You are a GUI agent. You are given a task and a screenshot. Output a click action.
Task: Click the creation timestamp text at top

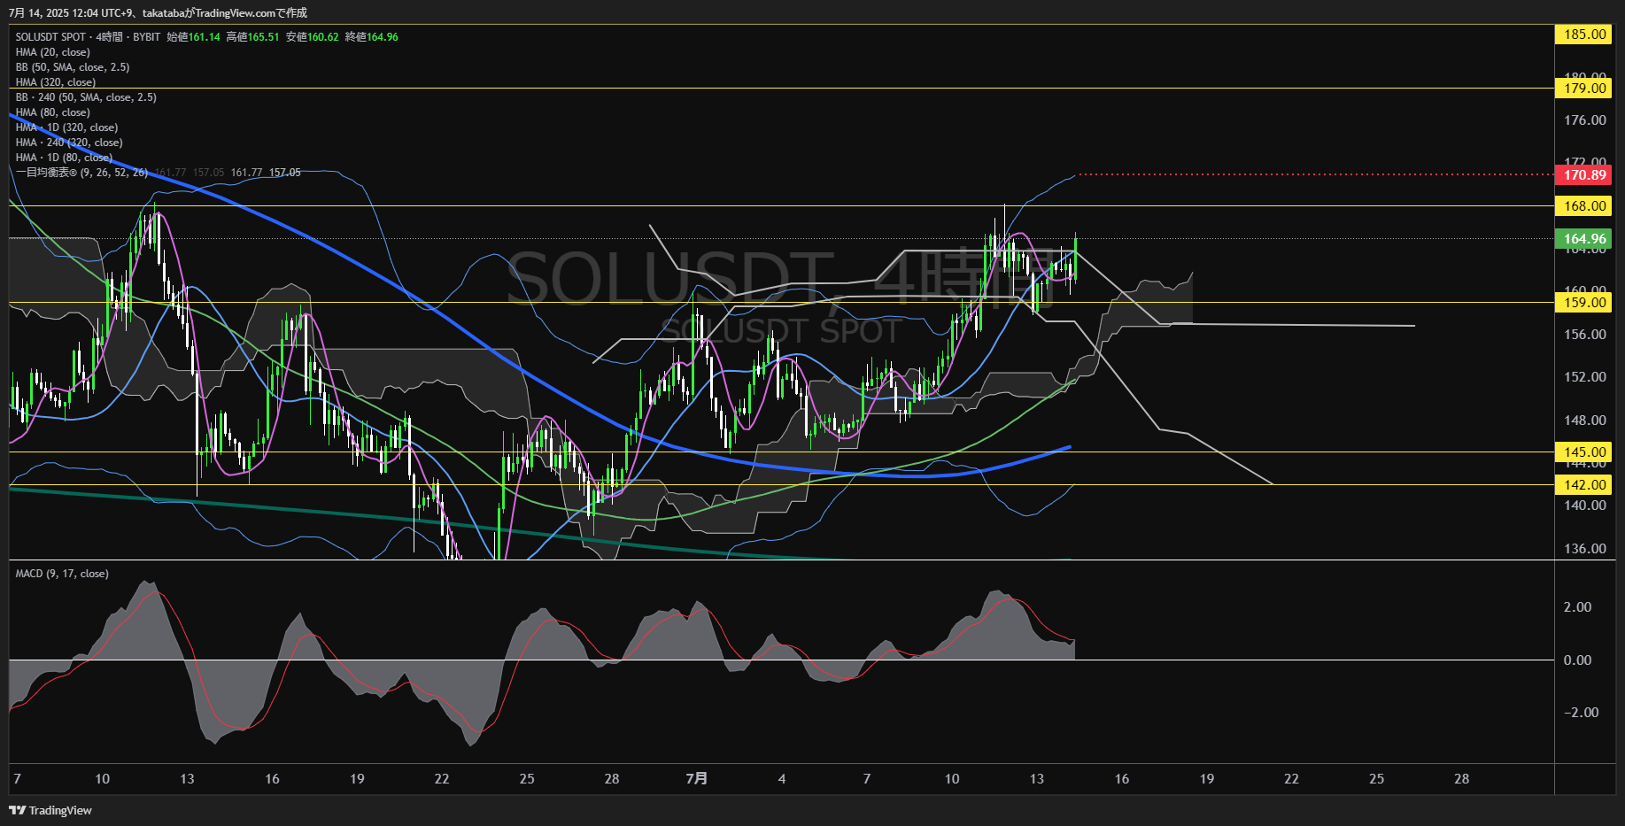coord(158,12)
